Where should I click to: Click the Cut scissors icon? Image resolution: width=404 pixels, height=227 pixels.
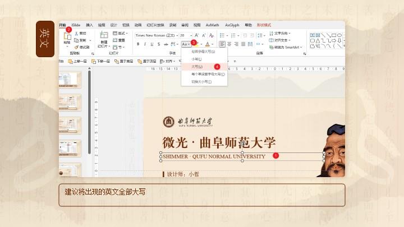(76, 34)
